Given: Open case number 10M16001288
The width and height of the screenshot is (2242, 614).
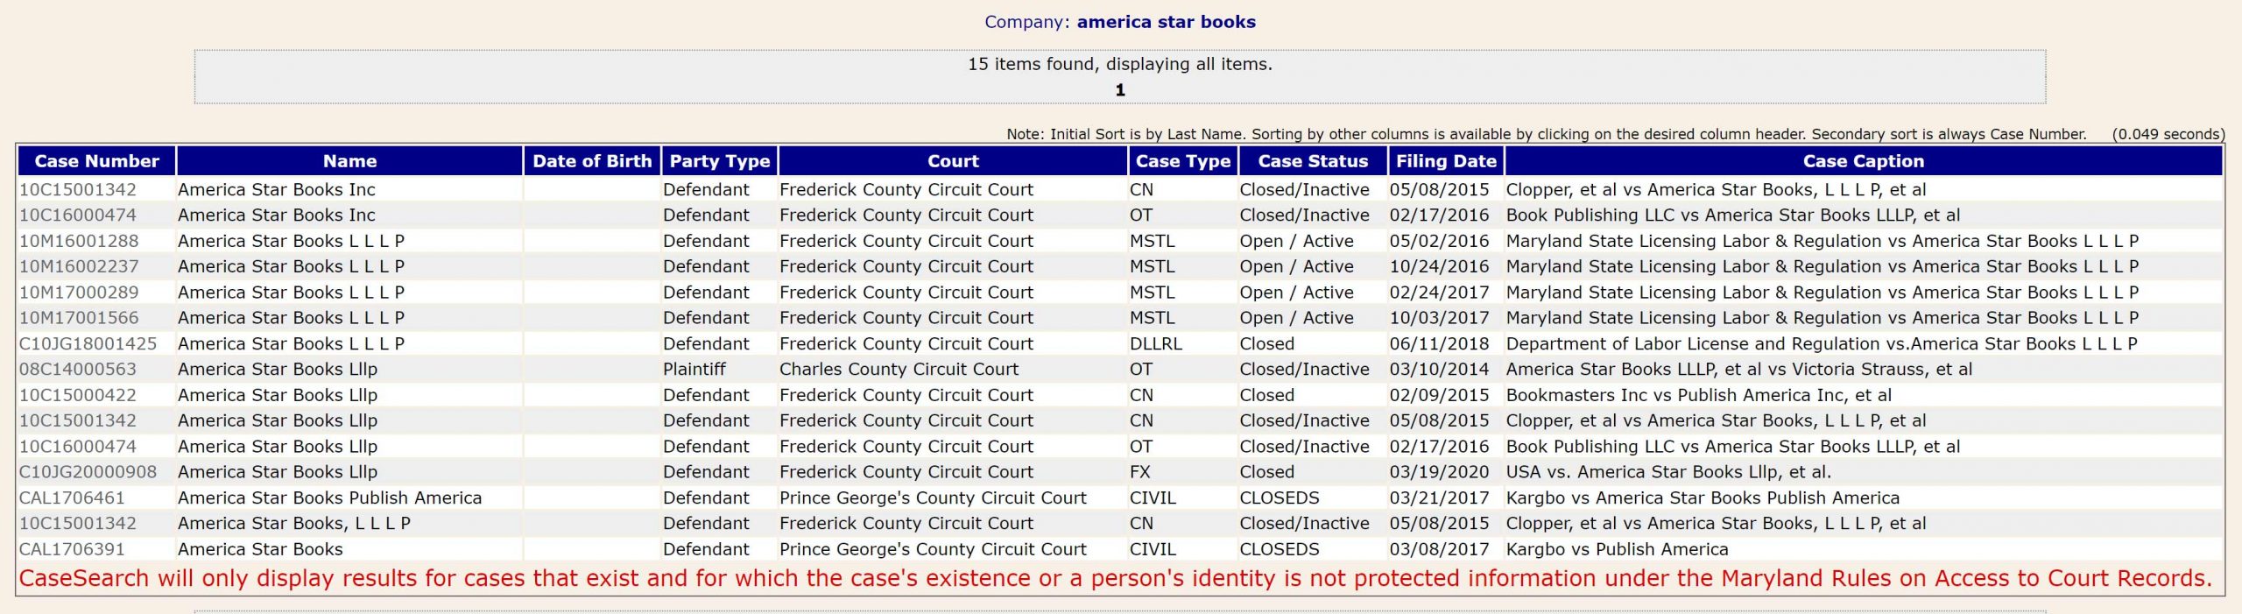Looking at the screenshot, I should pyautogui.click(x=79, y=241).
